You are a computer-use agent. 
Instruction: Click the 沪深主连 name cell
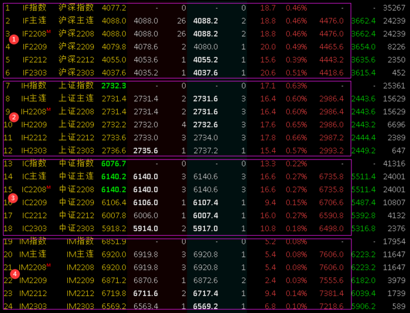click(76, 21)
